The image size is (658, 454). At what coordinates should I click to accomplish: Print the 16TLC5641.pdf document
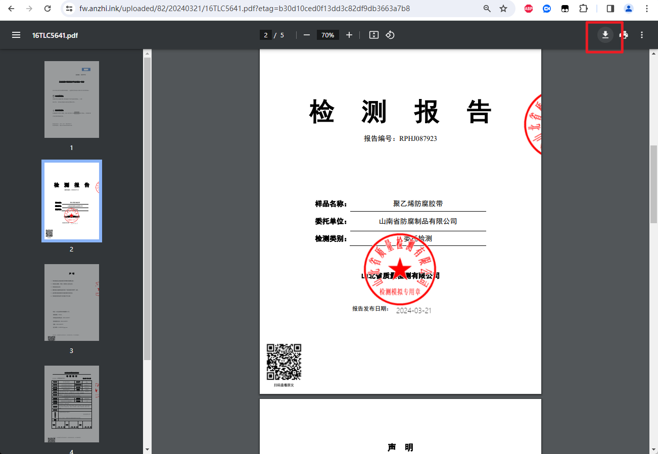623,35
